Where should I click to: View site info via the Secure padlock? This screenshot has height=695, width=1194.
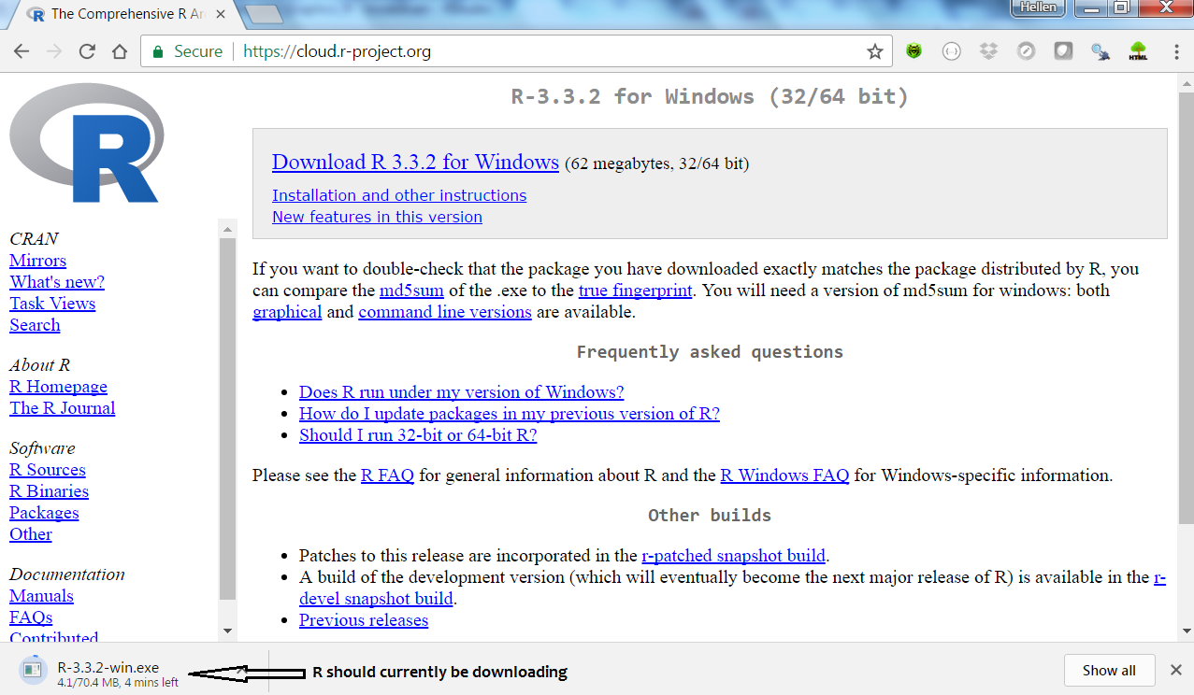click(x=158, y=52)
